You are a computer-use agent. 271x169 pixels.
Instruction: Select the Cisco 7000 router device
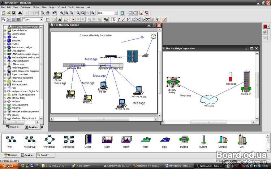pyautogui.click(x=132, y=56)
